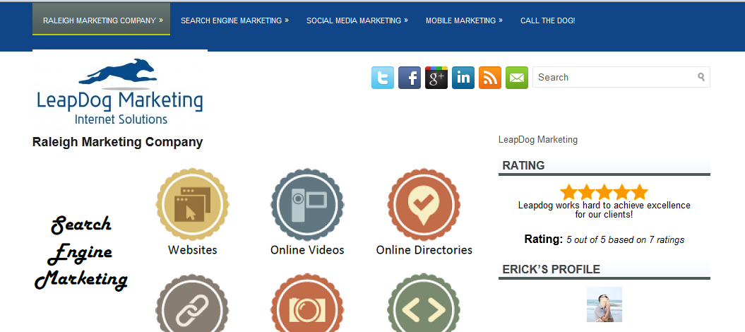This screenshot has height=332, width=745.
Task: Click the Online Directories label link
Action: [x=424, y=250]
